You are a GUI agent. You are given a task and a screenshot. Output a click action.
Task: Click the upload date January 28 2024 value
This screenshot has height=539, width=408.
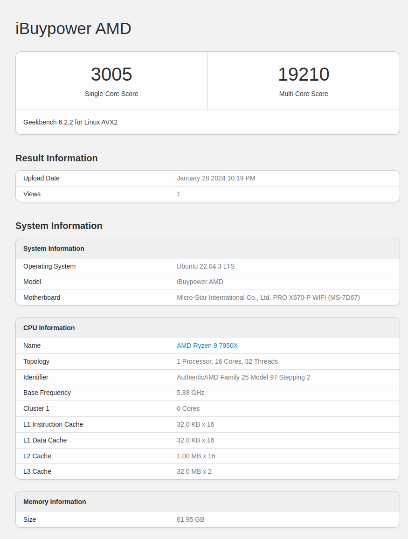pyautogui.click(x=216, y=178)
